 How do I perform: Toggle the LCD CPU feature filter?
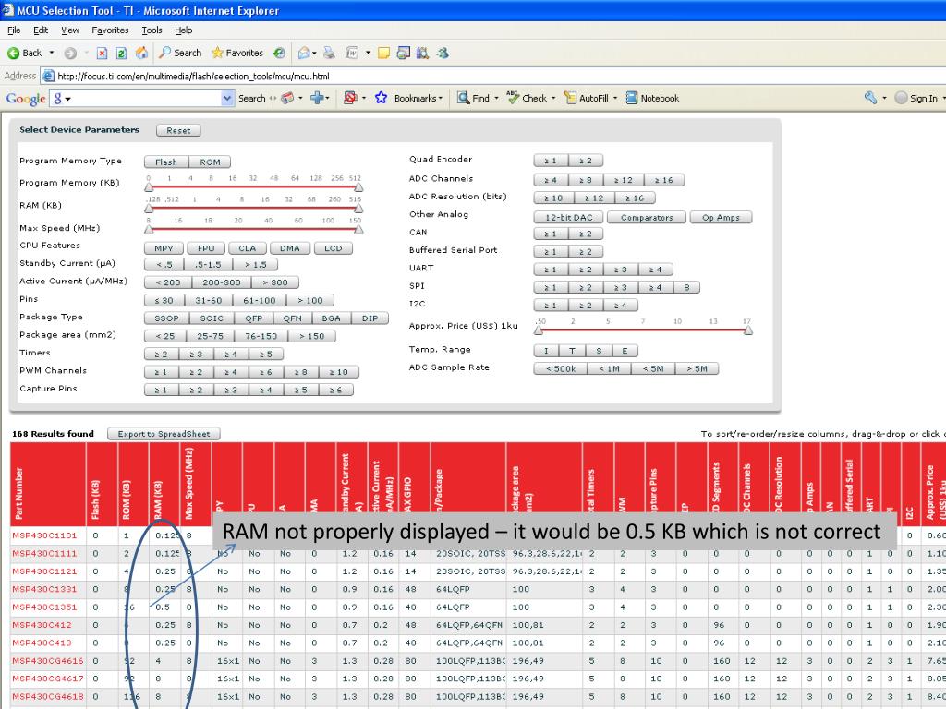point(333,248)
